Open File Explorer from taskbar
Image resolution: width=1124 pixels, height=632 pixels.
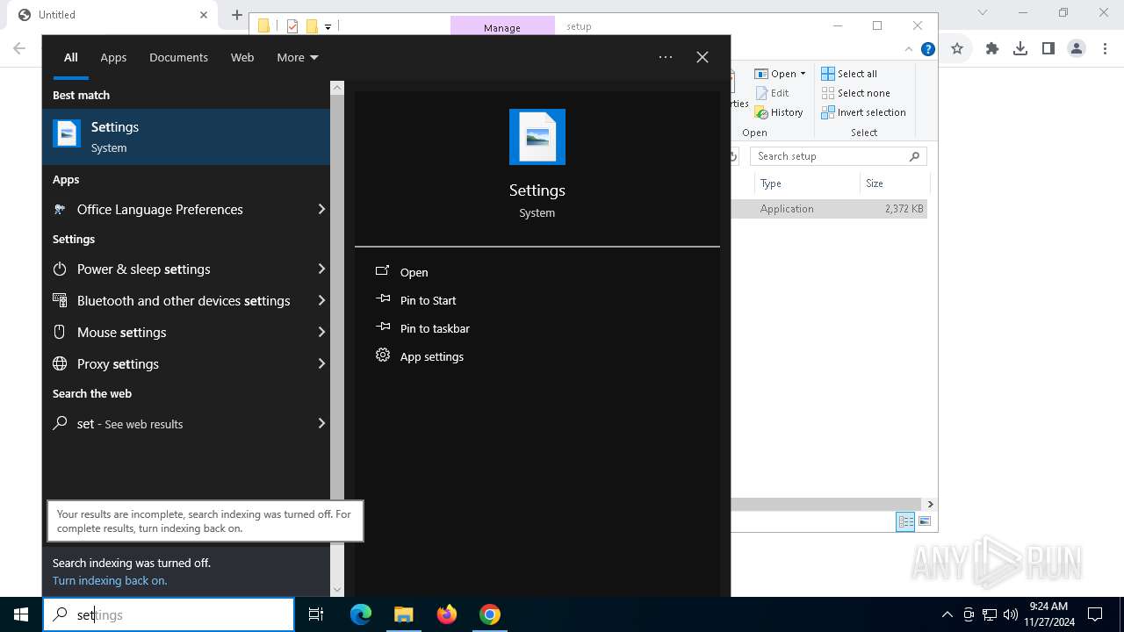click(x=403, y=614)
